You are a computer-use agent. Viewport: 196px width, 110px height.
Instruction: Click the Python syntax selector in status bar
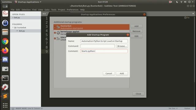(187, 108)
